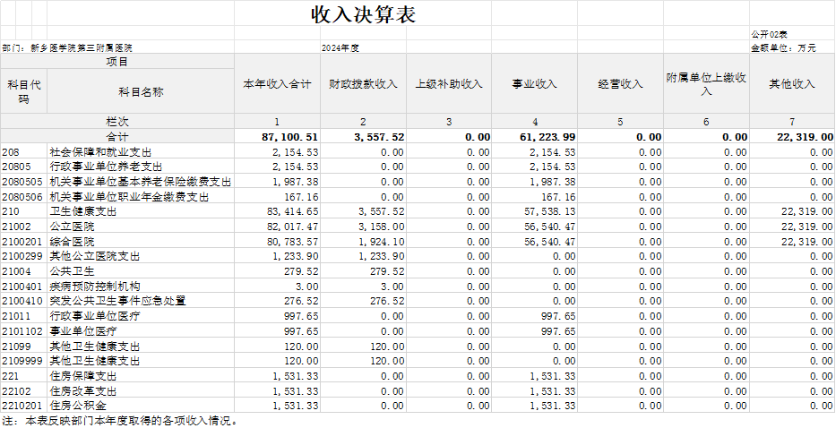
Task: Select the 科目代码 header cell
Action: [x=24, y=91]
